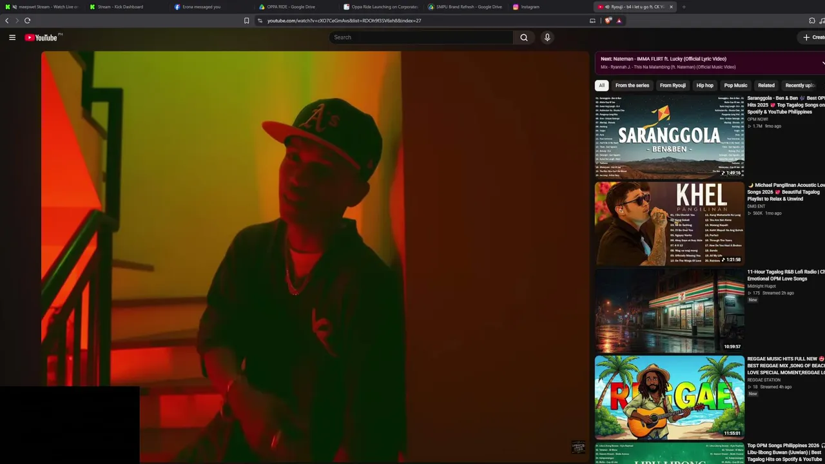Viewport: 825px width, 464px height.
Task: Click the Create button
Action: (x=813, y=37)
